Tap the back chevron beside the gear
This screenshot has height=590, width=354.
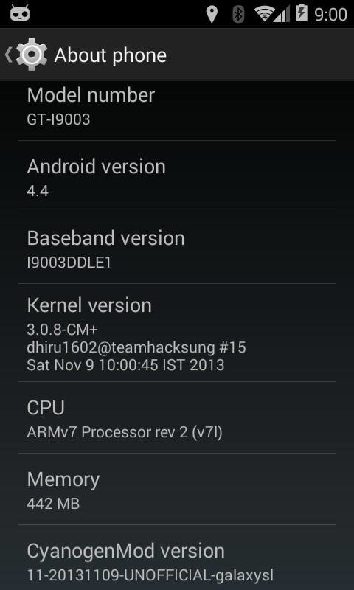coord(9,55)
